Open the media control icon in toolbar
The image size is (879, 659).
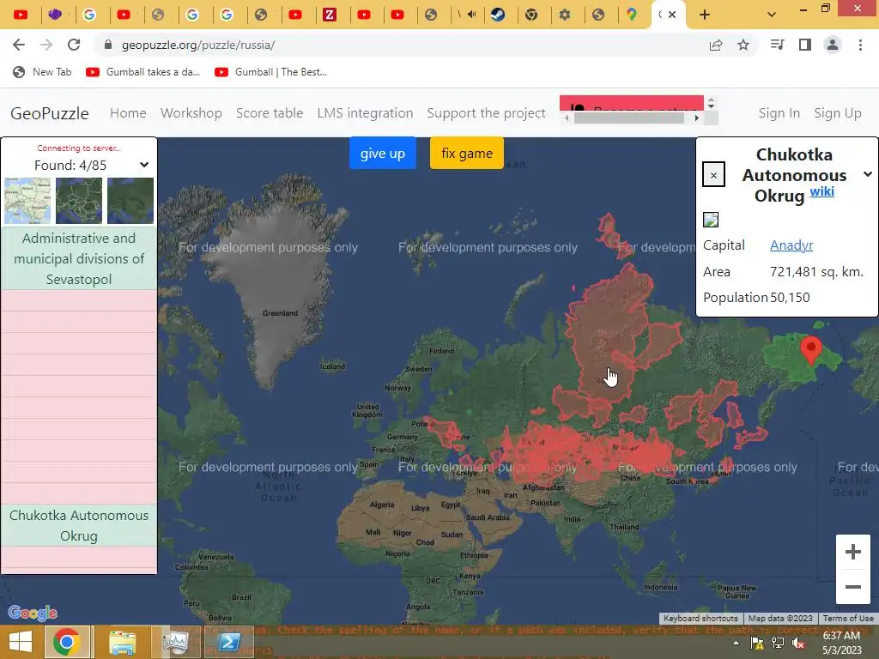tap(778, 45)
